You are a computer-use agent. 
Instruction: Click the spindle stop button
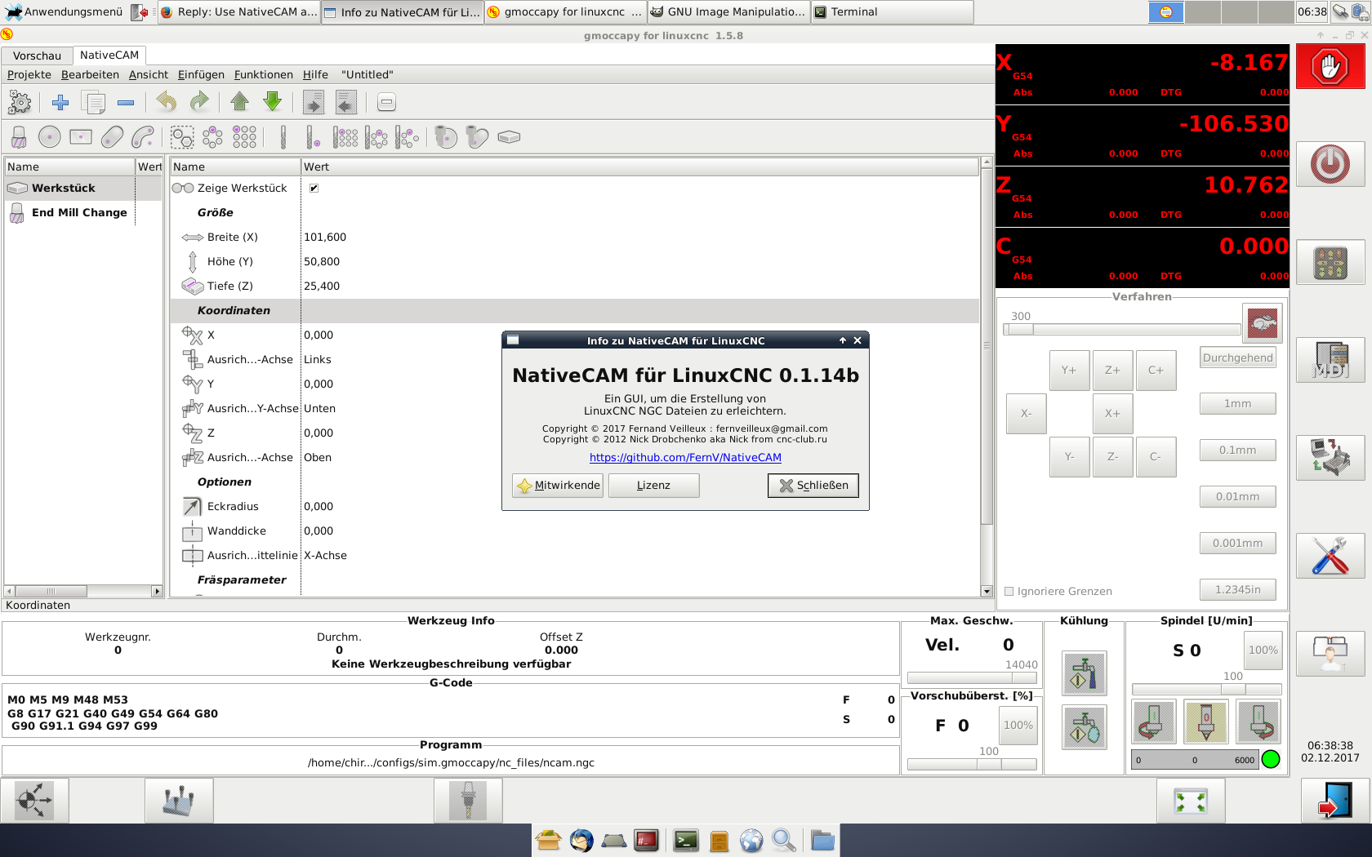pyautogui.click(x=1206, y=722)
